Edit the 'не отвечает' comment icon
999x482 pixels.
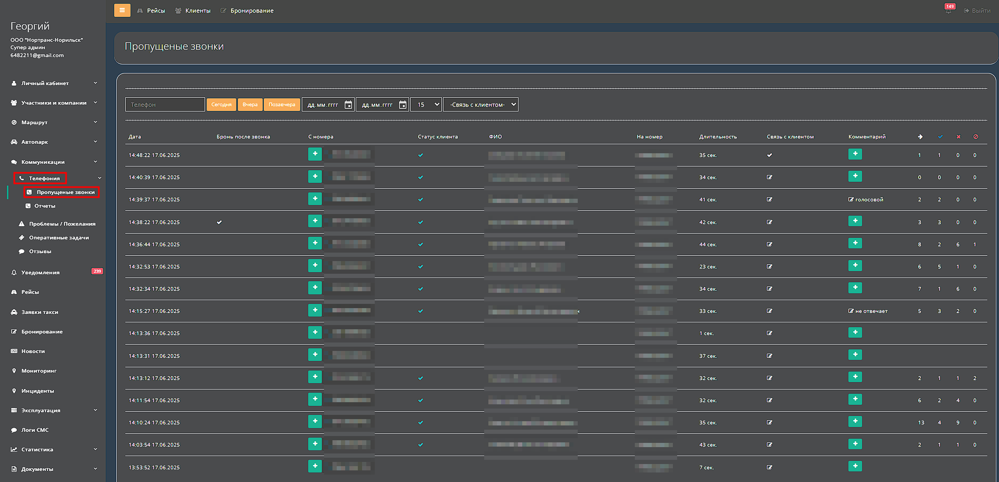coord(851,311)
